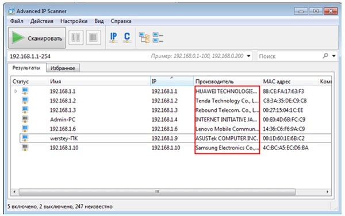The height and width of the screenshot is (216, 345).
Task: Select the Admin-PC name cell
Action: [x=63, y=119]
